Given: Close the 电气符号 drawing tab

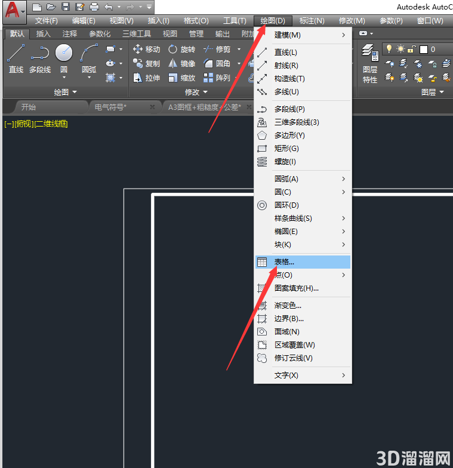Looking at the screenshot, I should pyautogui.click(x=152, y=107).
